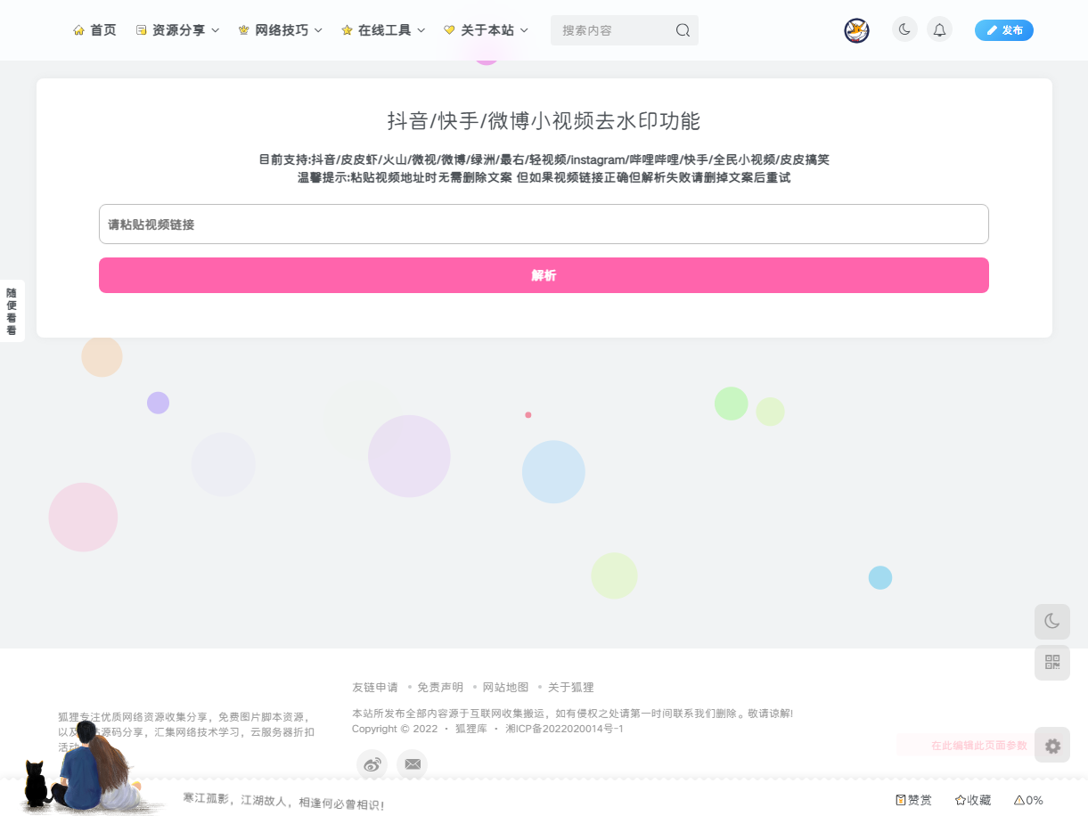
Task: Click the video link paste field
Action: coord(544,224)
